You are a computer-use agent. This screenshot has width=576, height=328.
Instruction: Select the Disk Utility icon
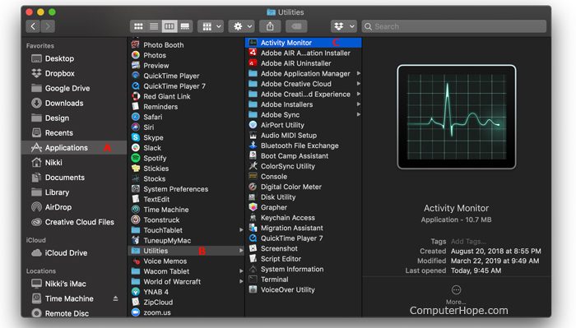(x=253, y=197)
